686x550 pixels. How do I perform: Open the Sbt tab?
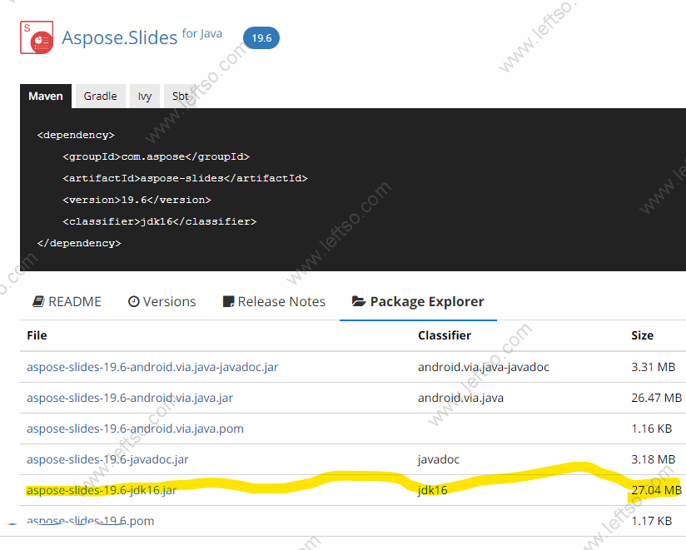pos(181,97)
